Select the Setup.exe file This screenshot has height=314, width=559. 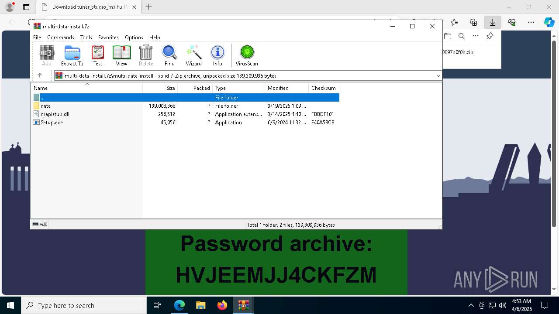pos(185,123)
